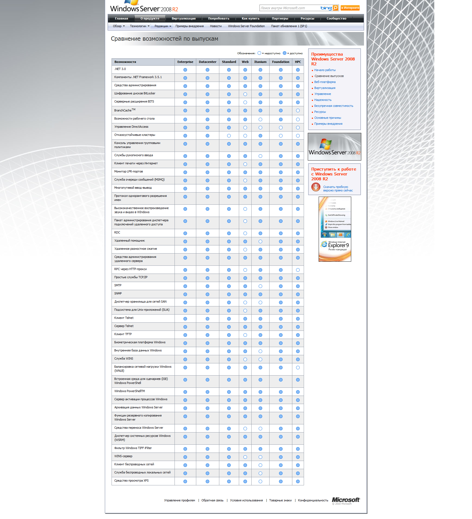This screenshot has height=519, width=472.
Task: Open the Партнеры navigation tab
Action: [x=280, y=18]
